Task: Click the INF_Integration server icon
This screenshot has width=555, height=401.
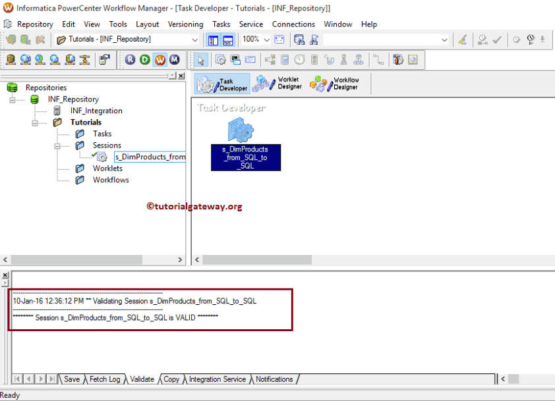Action: click(57, 111)
